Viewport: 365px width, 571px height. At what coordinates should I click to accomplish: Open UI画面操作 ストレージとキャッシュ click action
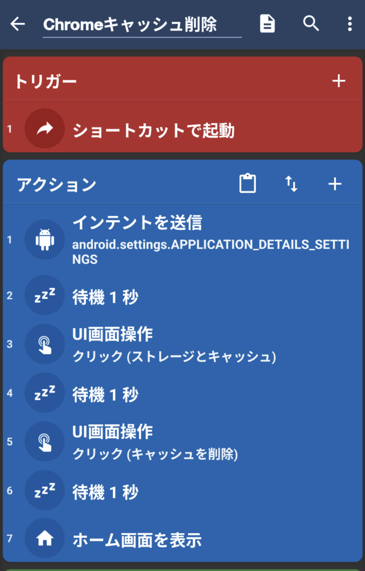174,345
